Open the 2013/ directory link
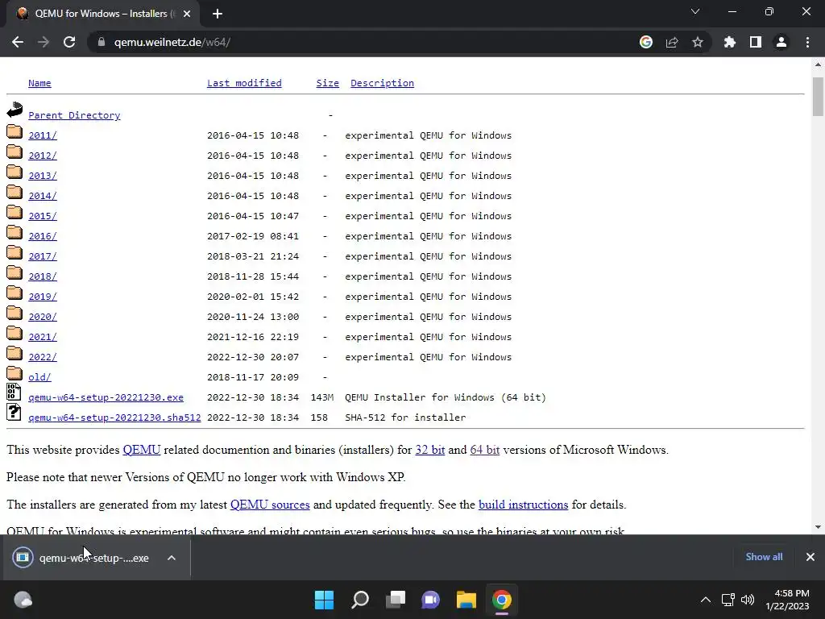825x619 pixels. coord(43,176)
